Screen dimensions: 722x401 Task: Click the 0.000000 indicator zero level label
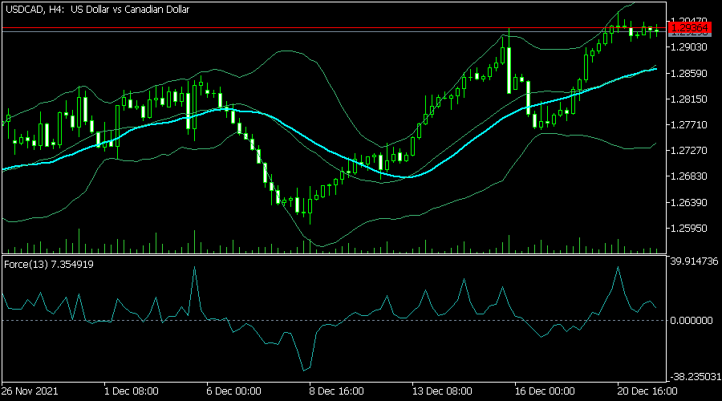692,321
